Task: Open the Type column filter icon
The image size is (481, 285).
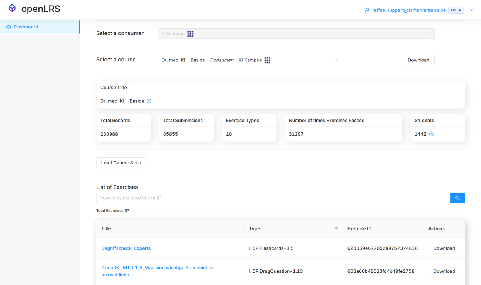Action: [336, 229]
